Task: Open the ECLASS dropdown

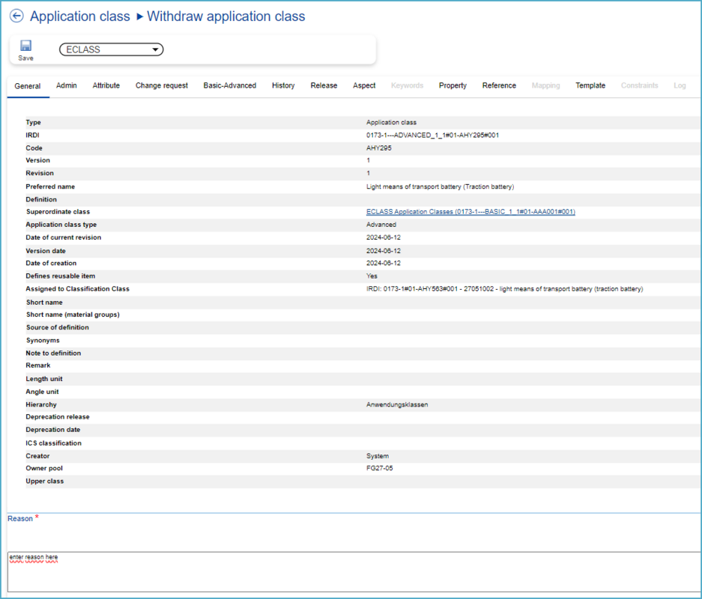Action: [111, 49]
